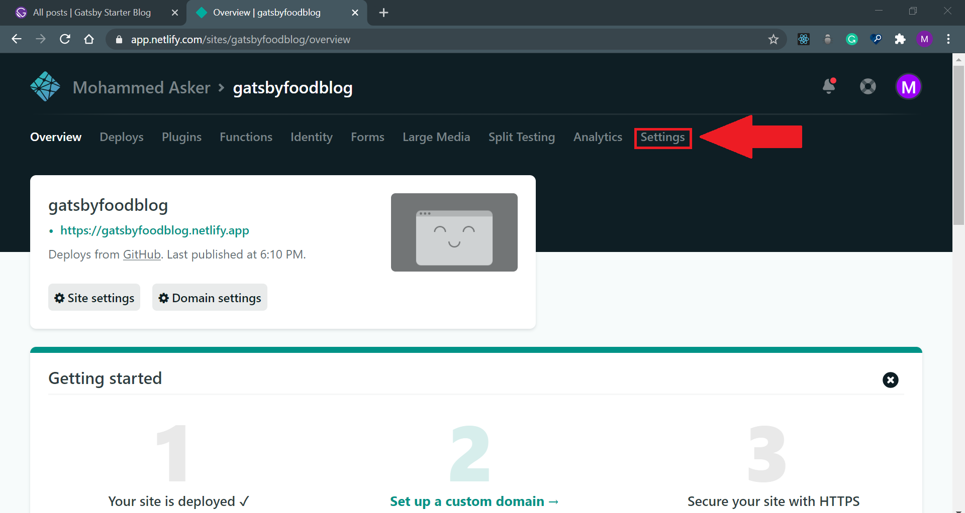Open the Overview nav tab
The image size is (965, 513).
coord(56,137)
